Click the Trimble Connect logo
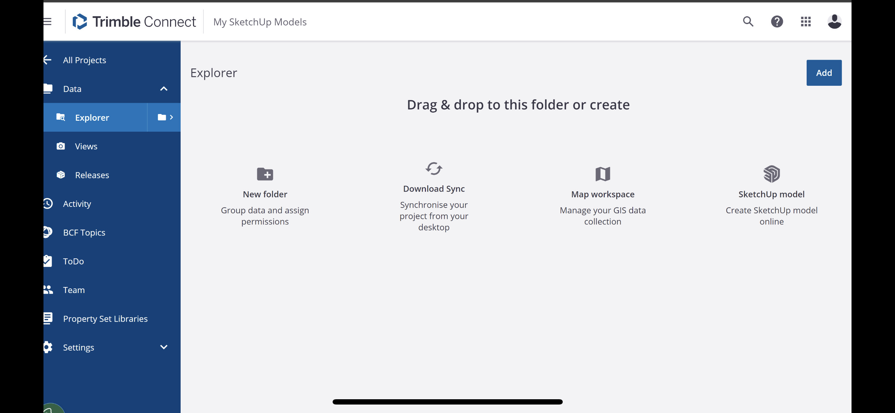 click(134, 22)
